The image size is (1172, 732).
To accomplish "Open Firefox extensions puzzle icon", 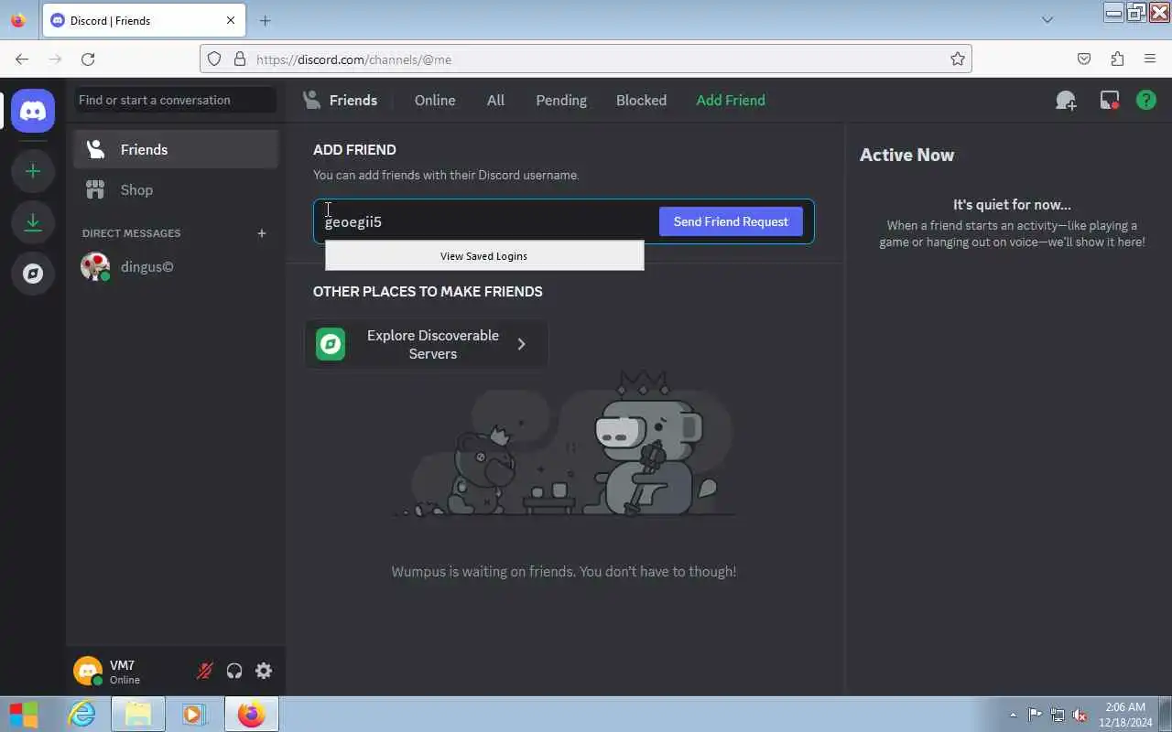I will tap(1117, 59).
